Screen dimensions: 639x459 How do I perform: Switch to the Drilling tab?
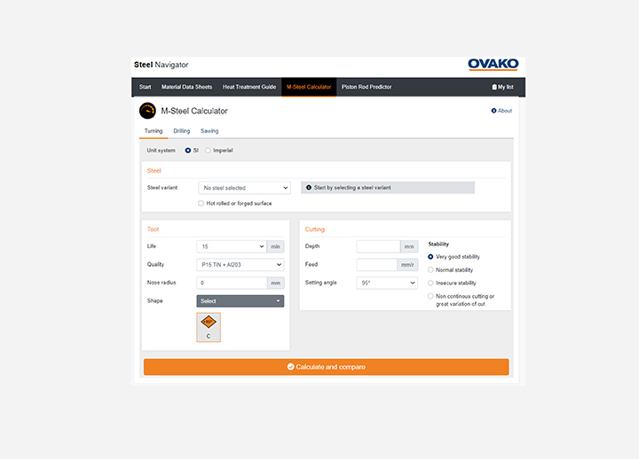click(181, 131)
